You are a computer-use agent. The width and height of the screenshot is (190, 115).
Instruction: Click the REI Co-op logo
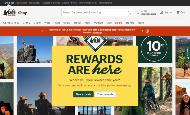pos(9,12)
